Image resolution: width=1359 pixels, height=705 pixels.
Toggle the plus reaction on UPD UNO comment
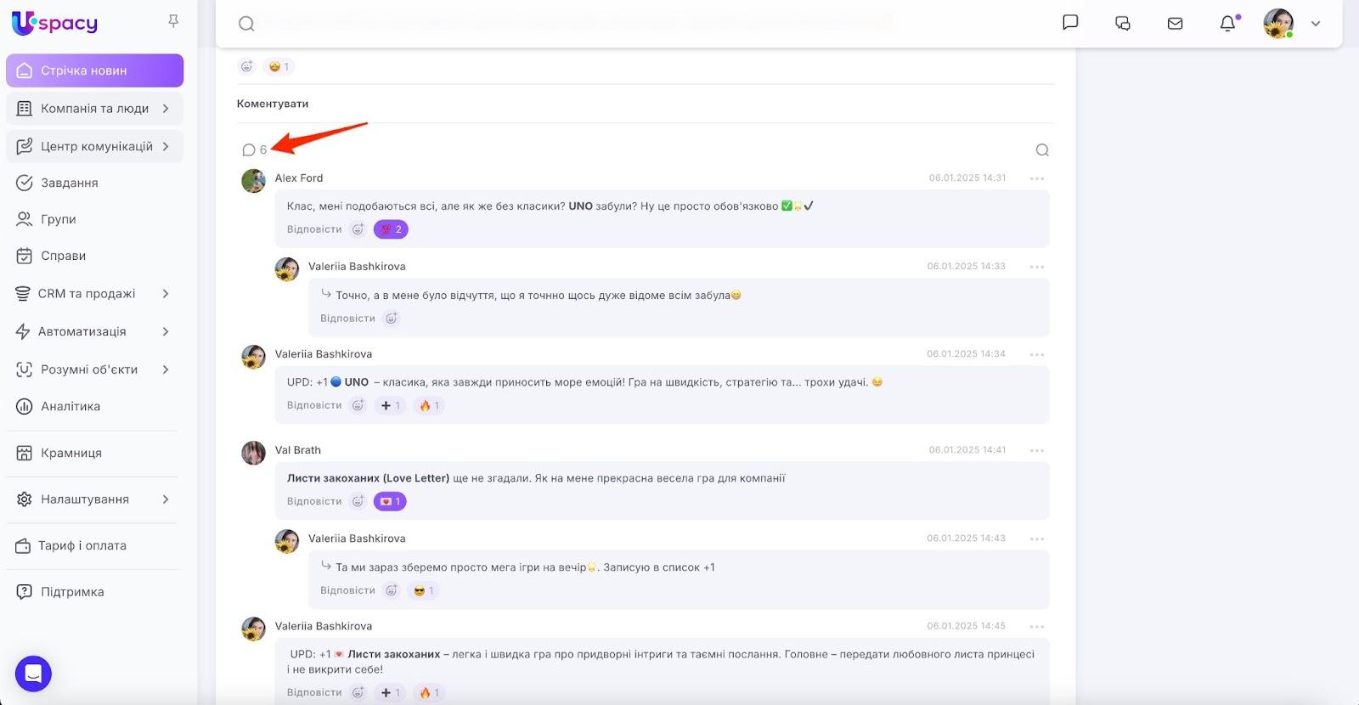pyautogui.click(x=390, y=405)
